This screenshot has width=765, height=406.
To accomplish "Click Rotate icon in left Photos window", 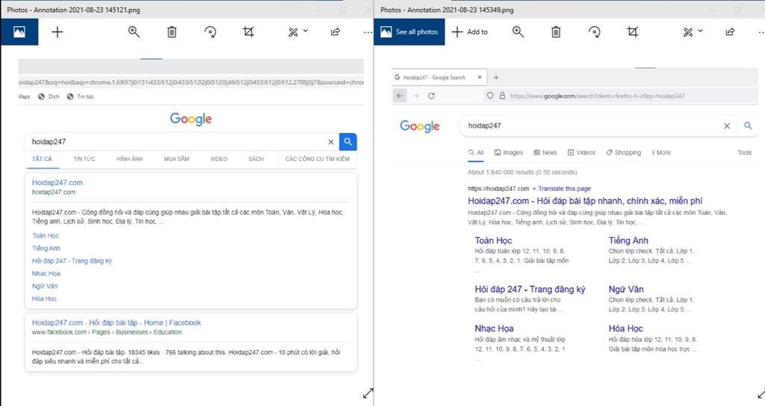I will 210,32.
